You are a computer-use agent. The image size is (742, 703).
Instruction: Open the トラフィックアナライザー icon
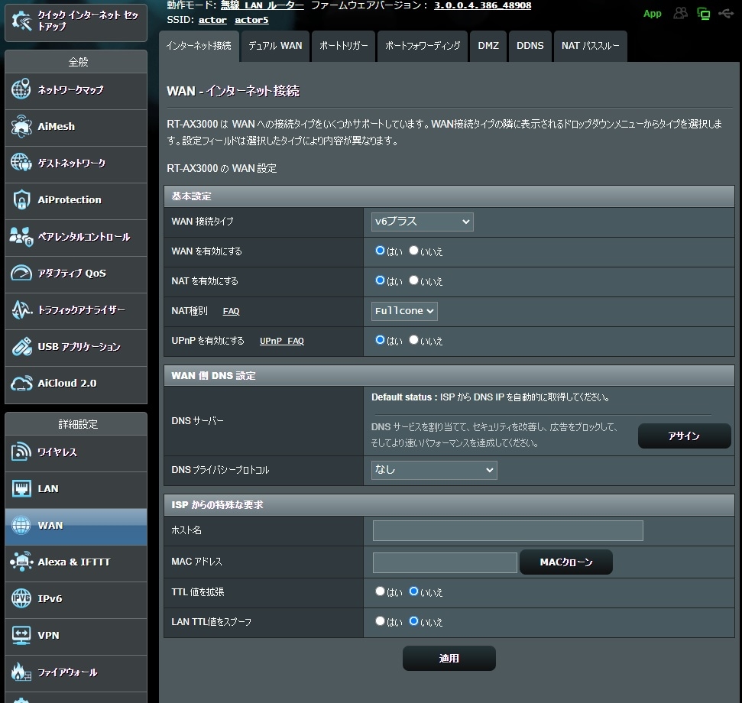(x=21, y=310)
